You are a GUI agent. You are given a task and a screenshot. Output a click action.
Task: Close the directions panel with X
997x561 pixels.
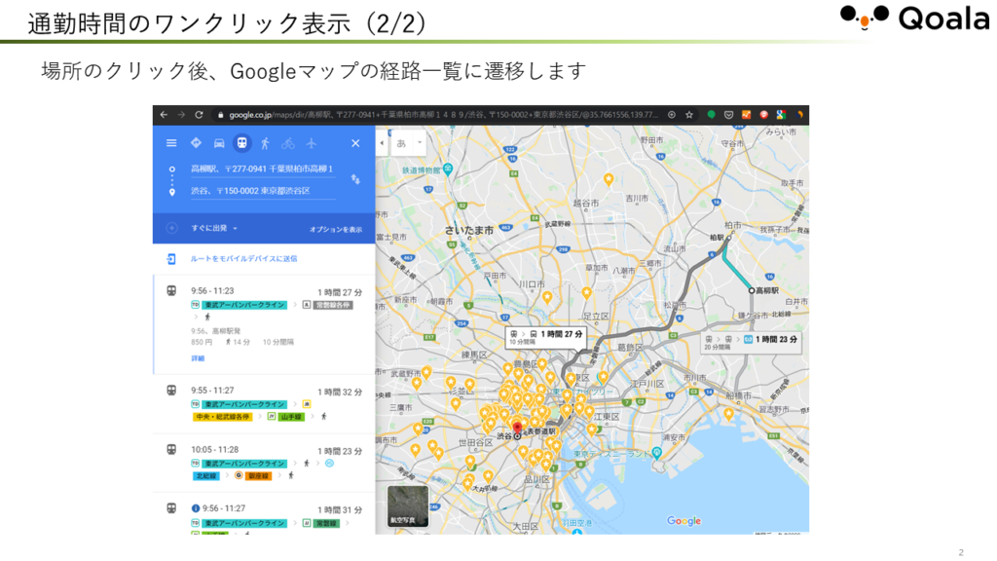coord(355,143)
